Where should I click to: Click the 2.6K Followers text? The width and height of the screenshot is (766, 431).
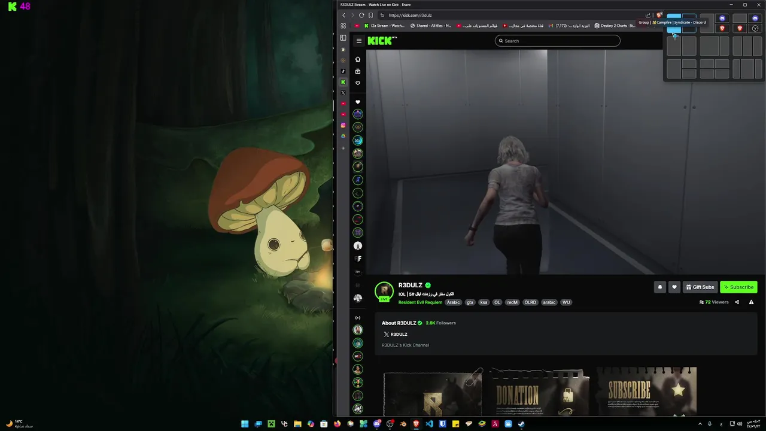point(440,323)
